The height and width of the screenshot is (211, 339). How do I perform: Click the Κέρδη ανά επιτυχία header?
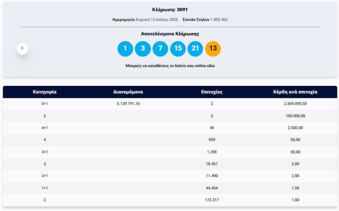(x=295, y=92)
